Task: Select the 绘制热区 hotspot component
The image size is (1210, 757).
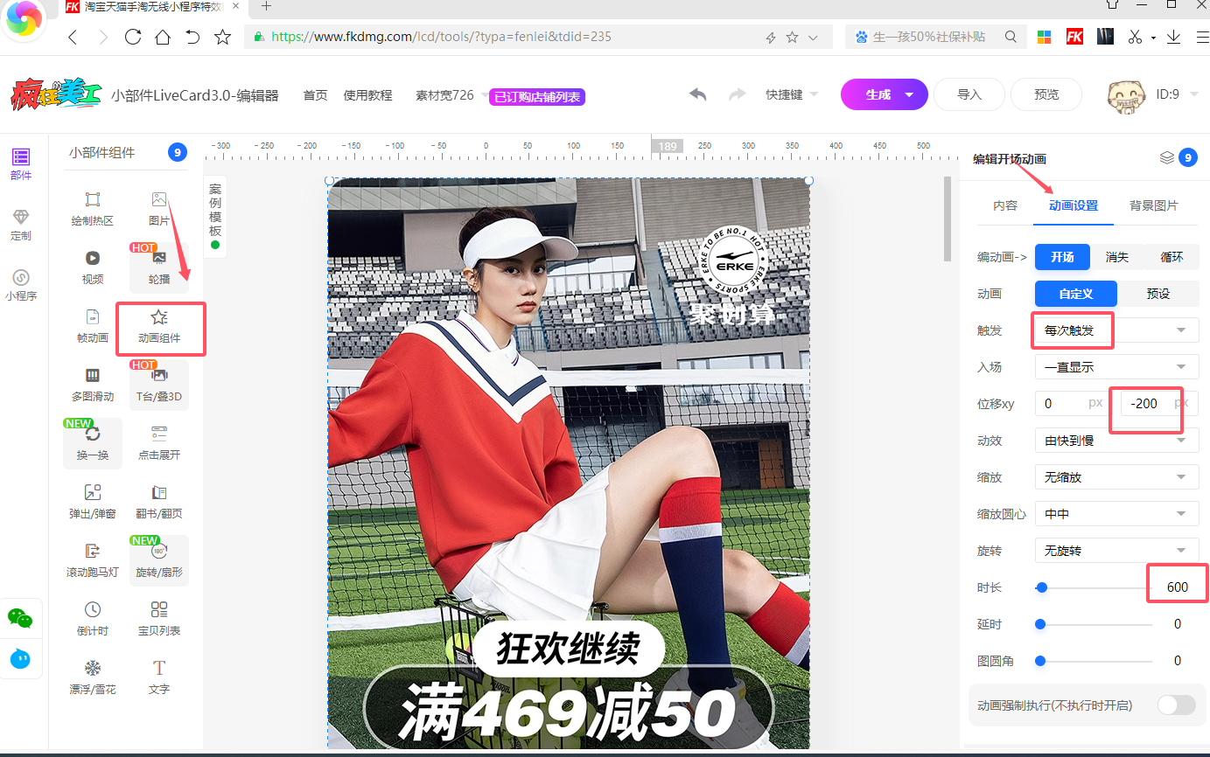Action: [x=93, y=209]
